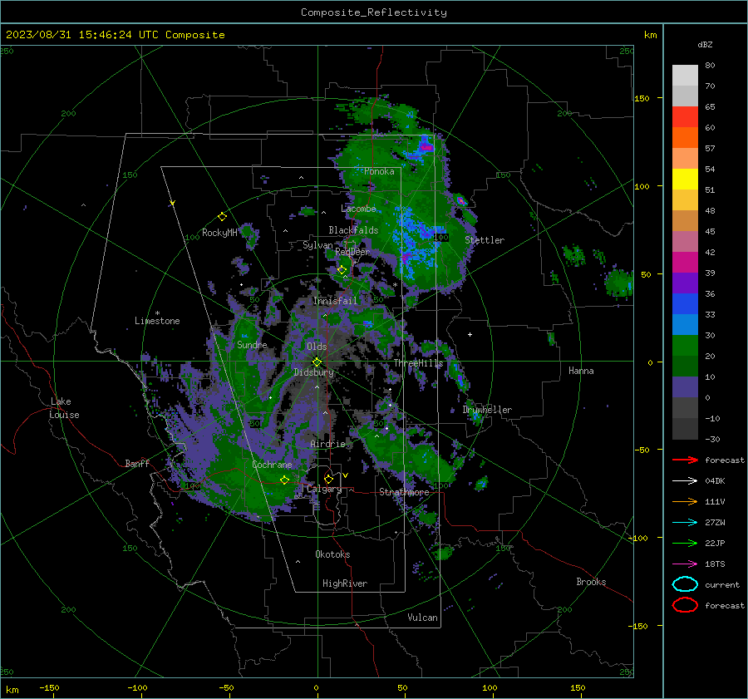Click the Ponoka town label
This screenshot has width=748, height=699.
(379, 171)
